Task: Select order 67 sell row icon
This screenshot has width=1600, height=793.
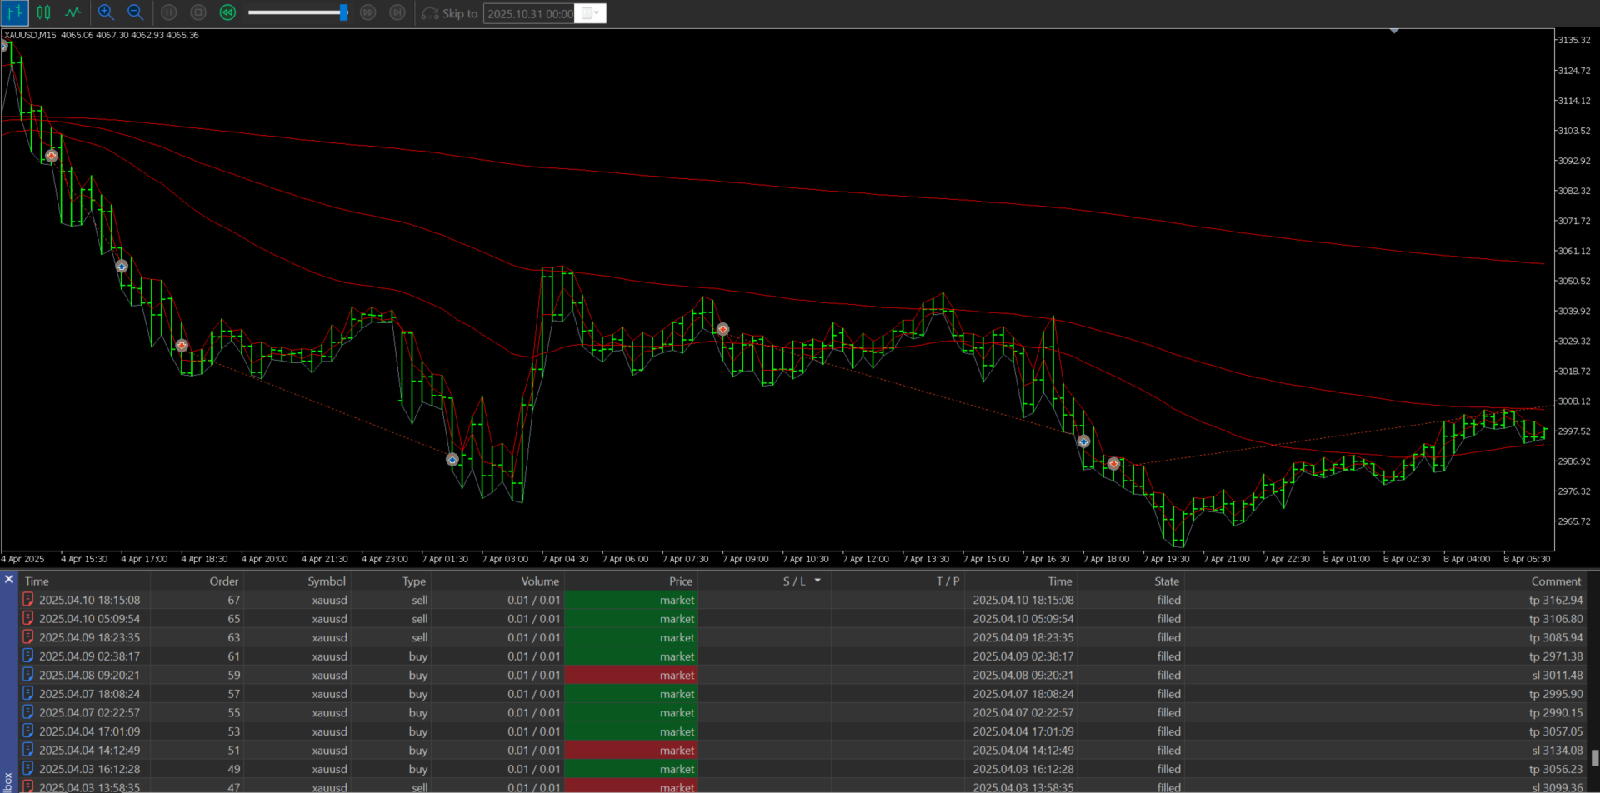Action: tap(28, 600)
